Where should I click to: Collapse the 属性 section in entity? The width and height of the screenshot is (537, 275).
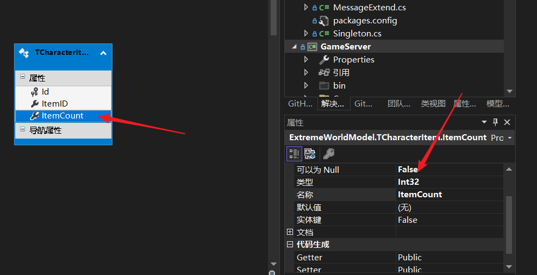point(22,78)
